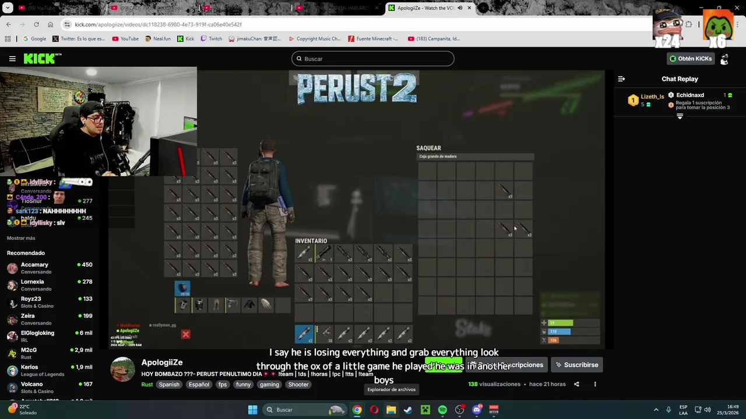The width and height of the screenshot is (746, 419).
Task: Click Accamary's avatar thumbnail
Action: 12,268
